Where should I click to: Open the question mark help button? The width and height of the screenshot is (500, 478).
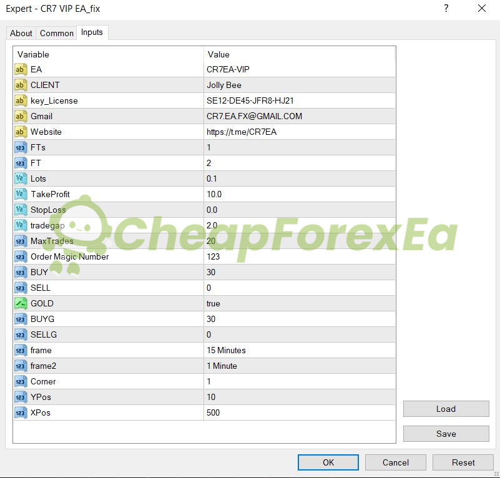pyautogui.click(x=446, y=8)
